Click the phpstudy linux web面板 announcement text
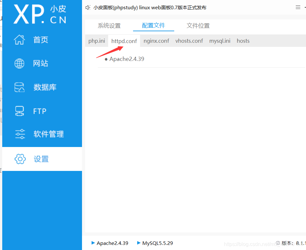 coord(150,8)
